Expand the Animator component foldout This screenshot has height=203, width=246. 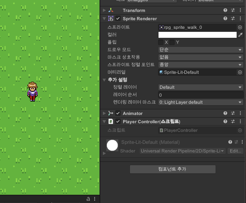coord(104,113)
